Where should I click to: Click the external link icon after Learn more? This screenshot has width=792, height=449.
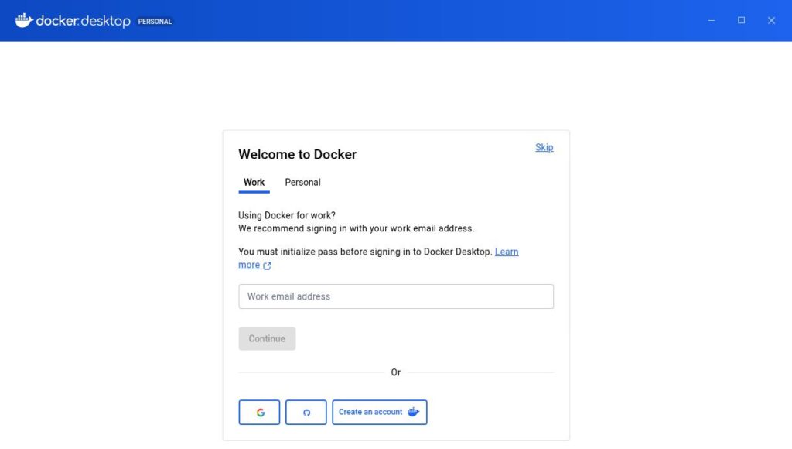pos(268,266)
